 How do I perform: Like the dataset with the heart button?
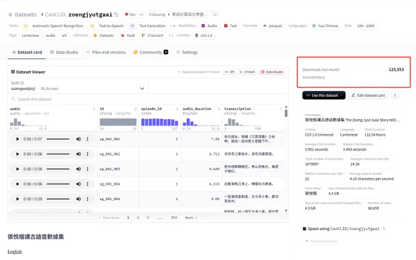(x=130, y=14)
